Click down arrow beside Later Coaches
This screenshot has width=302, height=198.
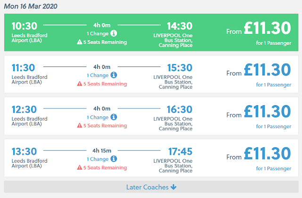(174, 187)
